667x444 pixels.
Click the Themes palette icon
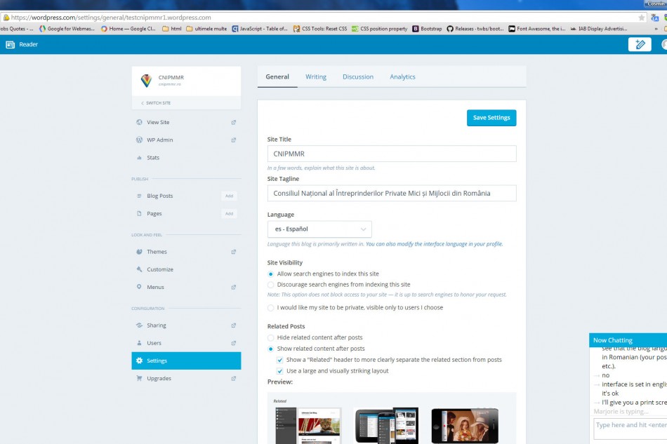[x=140, y=252]
